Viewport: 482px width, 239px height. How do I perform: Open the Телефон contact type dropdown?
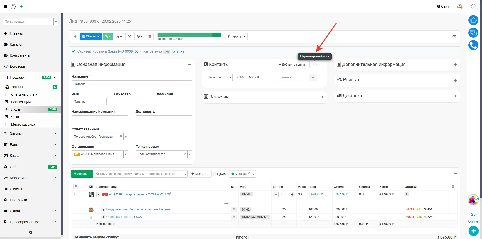pyautogui.click(x=218, y=77)
